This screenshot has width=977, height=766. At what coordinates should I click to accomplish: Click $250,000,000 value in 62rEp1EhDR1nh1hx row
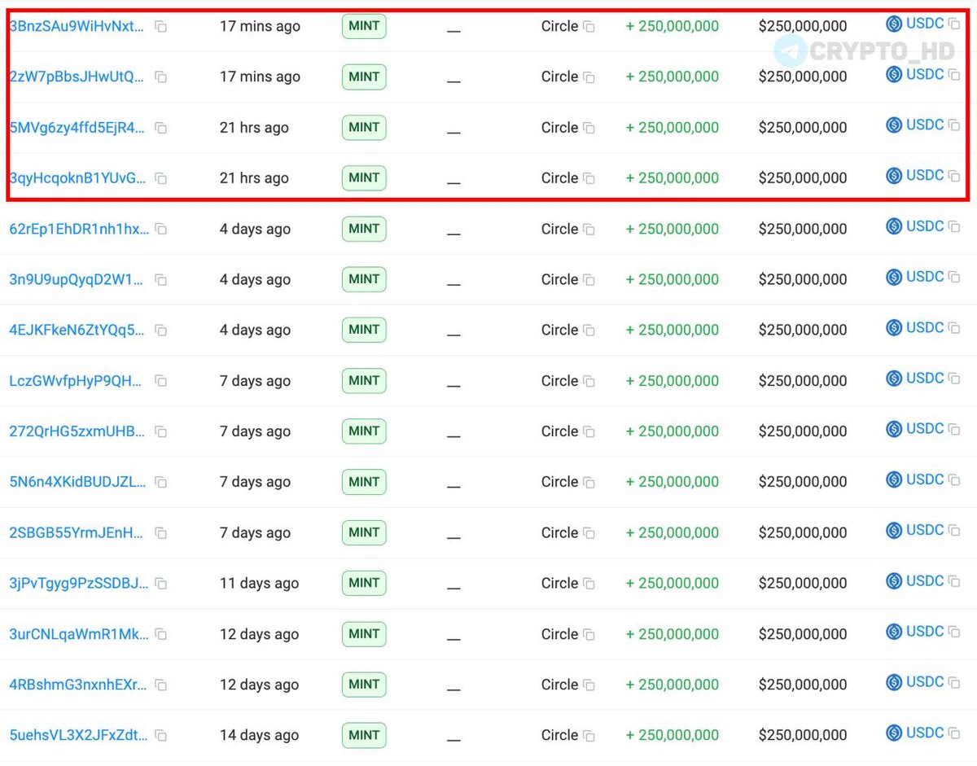(803, 229)
